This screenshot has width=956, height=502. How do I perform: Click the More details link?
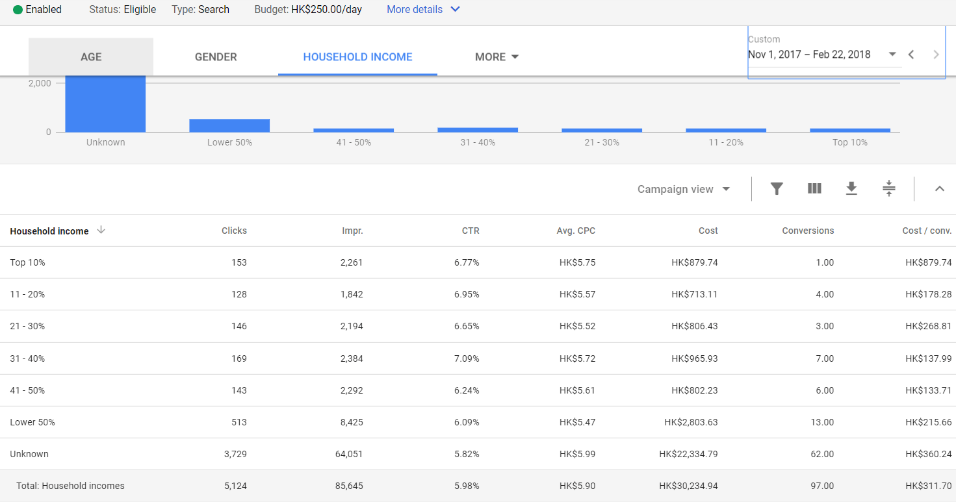click(415, 9)
